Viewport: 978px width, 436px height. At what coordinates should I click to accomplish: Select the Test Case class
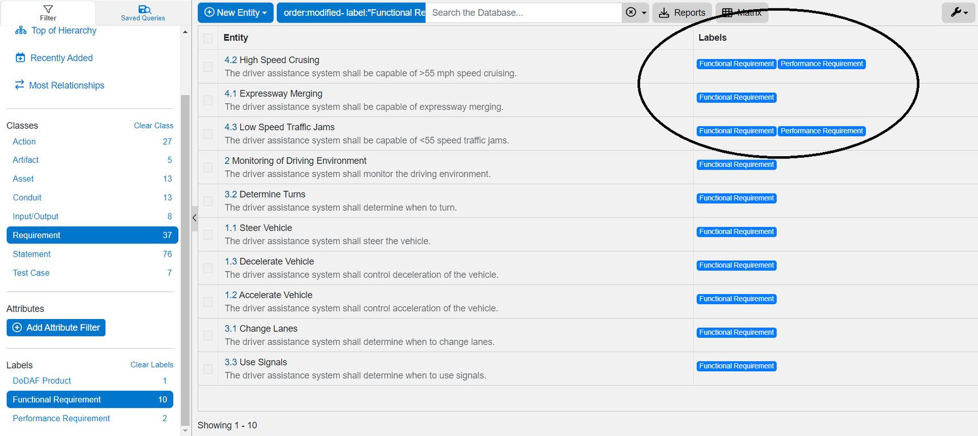coord(31,273)
